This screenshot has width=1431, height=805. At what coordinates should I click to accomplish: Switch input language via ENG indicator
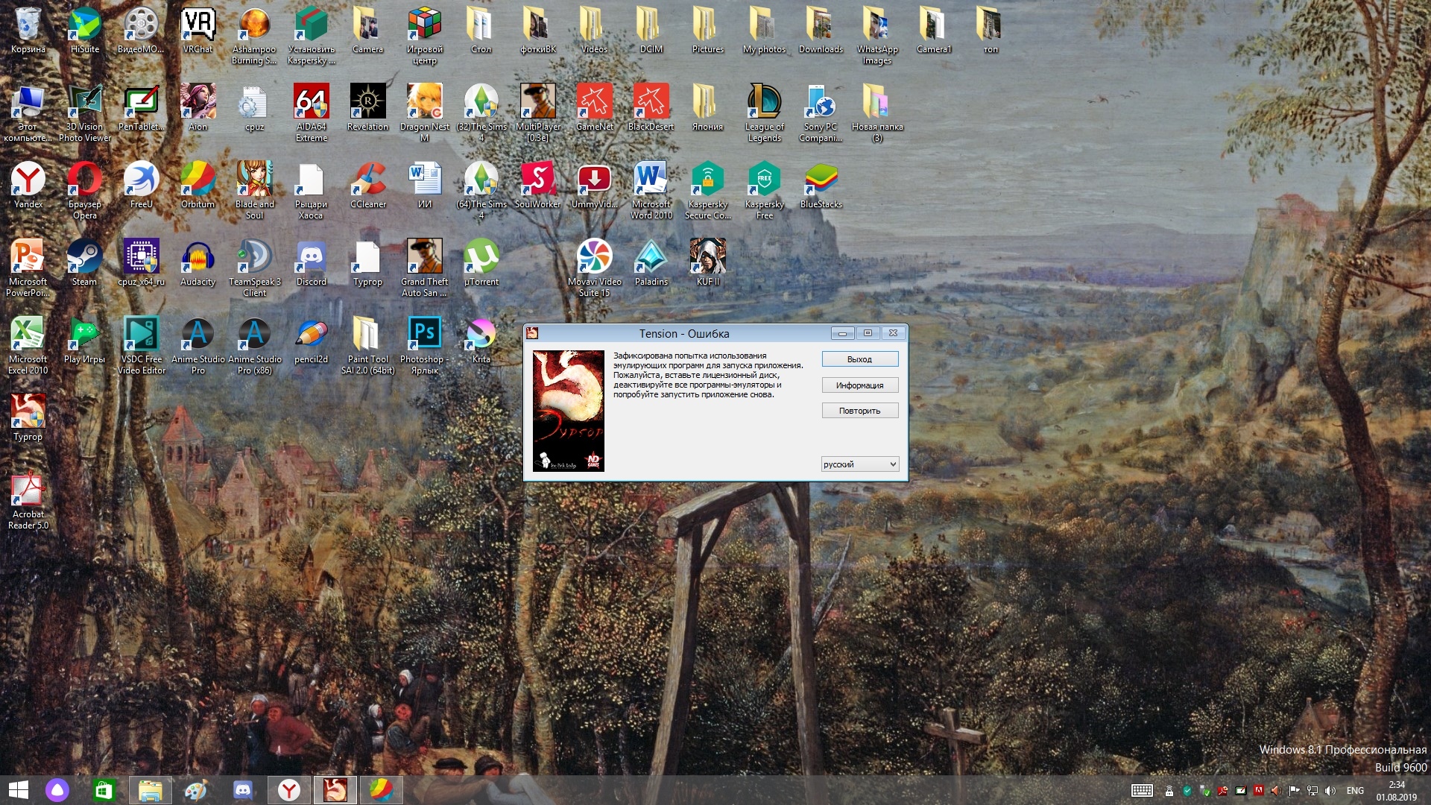coord(1355,791)
